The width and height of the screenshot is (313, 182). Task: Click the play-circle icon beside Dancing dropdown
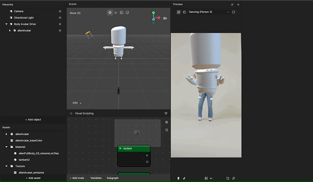[x=184, y=12]
